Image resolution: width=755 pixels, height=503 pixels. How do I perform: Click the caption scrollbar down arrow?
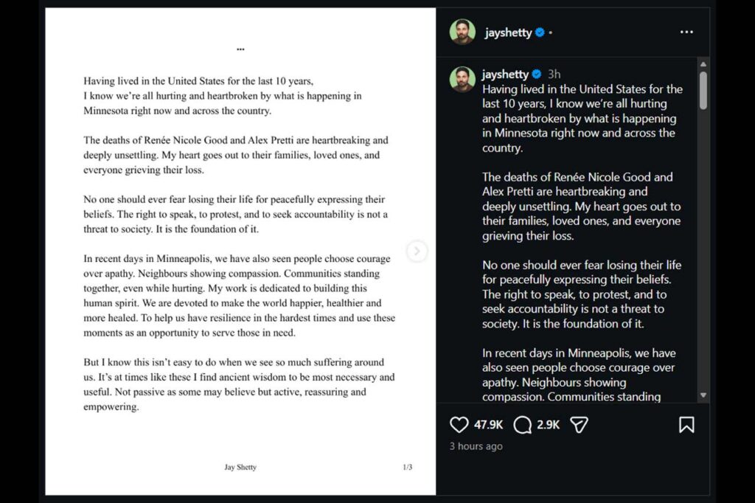[x=703, y=395]
